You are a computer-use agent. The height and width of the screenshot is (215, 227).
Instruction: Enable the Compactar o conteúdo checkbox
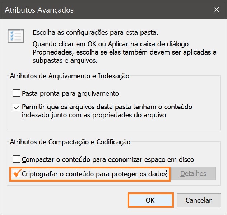point(17,159)
